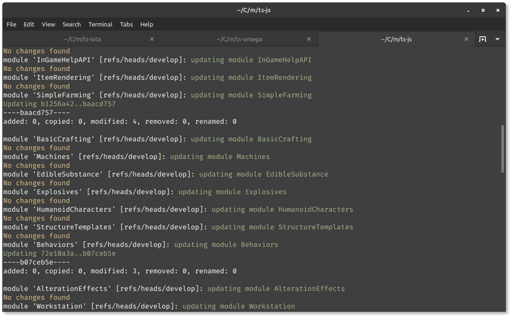Open the Help menu
The height and width of the screenshot is (316, 510).
coord(147,25)
